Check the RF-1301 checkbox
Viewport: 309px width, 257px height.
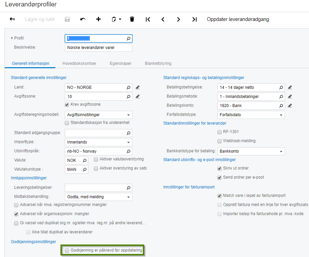pyautogui.click(x=220, y=132)
